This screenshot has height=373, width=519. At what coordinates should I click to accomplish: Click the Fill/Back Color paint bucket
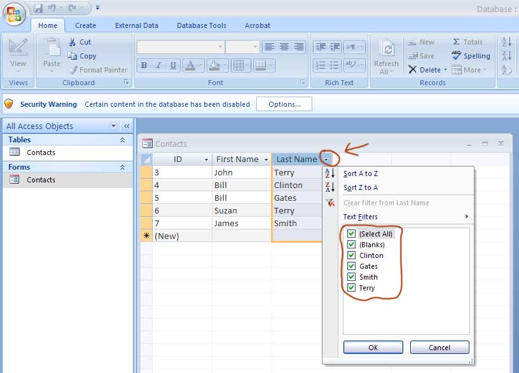pyautogui.click(x=214, y=65)
